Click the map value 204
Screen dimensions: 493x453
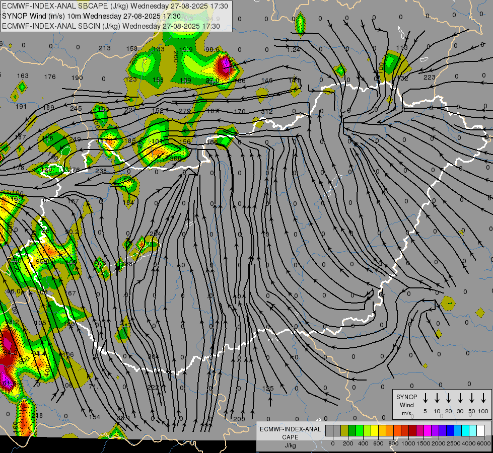point(155,233)
